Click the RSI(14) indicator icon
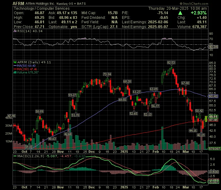This screenshot has height=190, width=221. click(15, 31)
